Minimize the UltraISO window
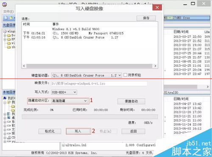 (185, 4)
